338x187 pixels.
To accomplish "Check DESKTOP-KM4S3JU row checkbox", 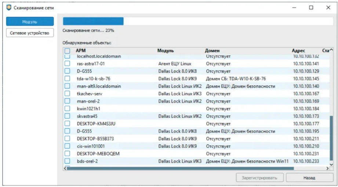I will coord(67,124).
